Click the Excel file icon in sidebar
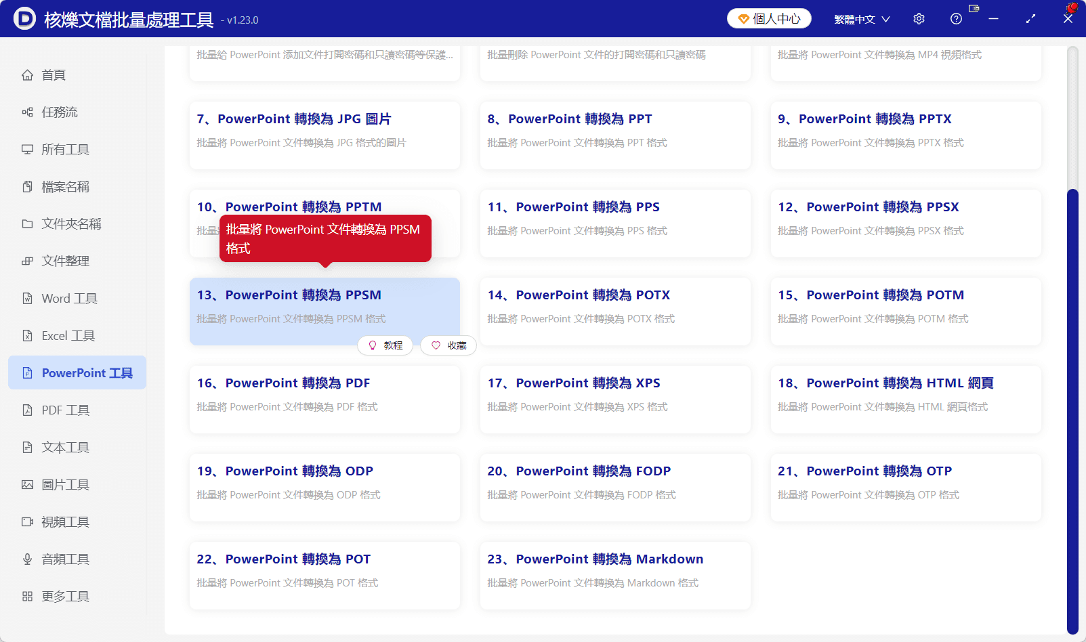1086x642 pixels. coord(27,336)
